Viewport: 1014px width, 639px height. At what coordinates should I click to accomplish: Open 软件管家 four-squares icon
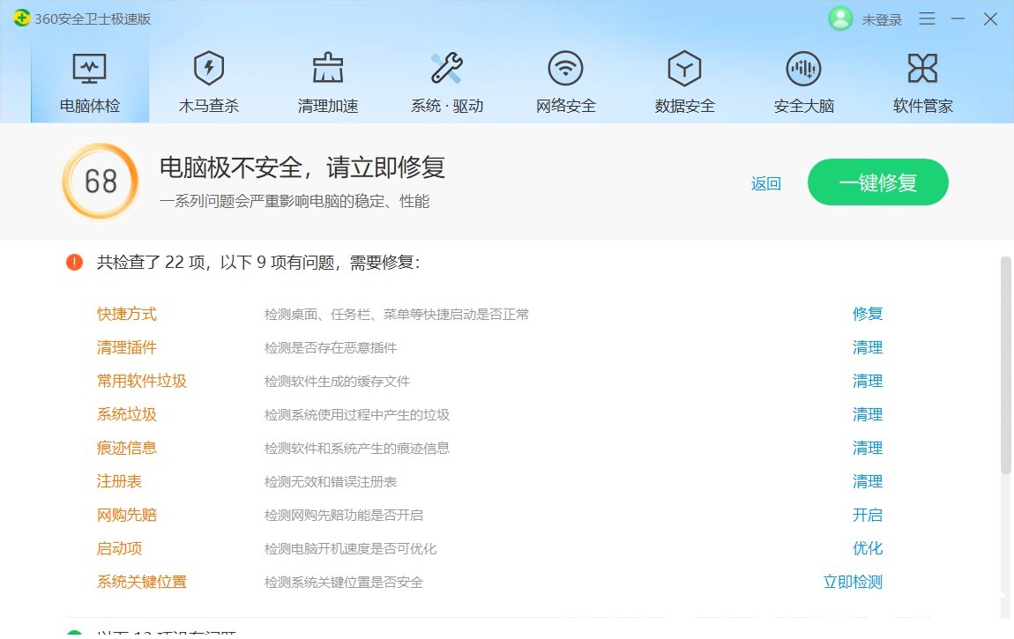[x=923, y=68]
